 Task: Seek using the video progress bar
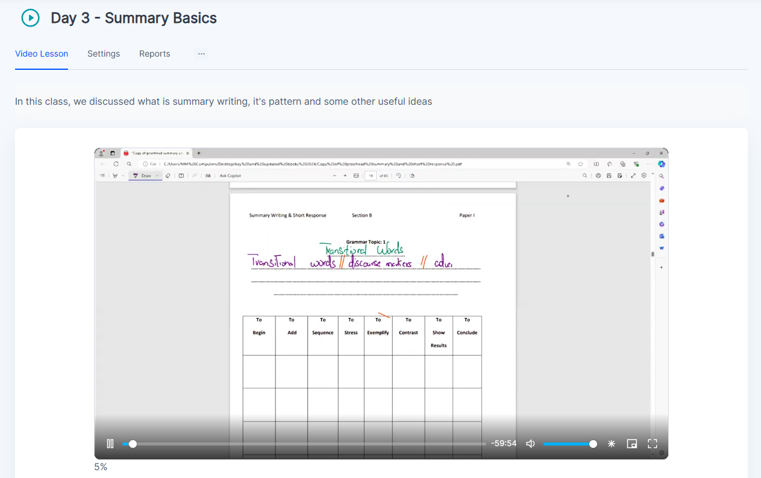[x=304, y=444]
